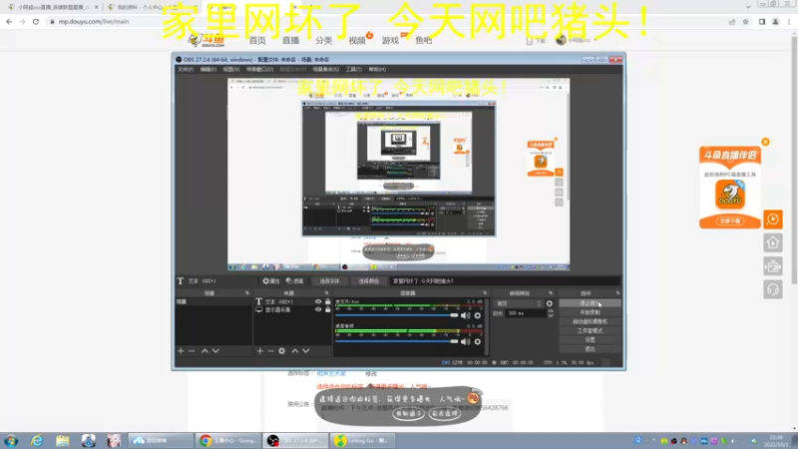
Task: Click the select color button in source toolbar
Action: pos(368,281)
